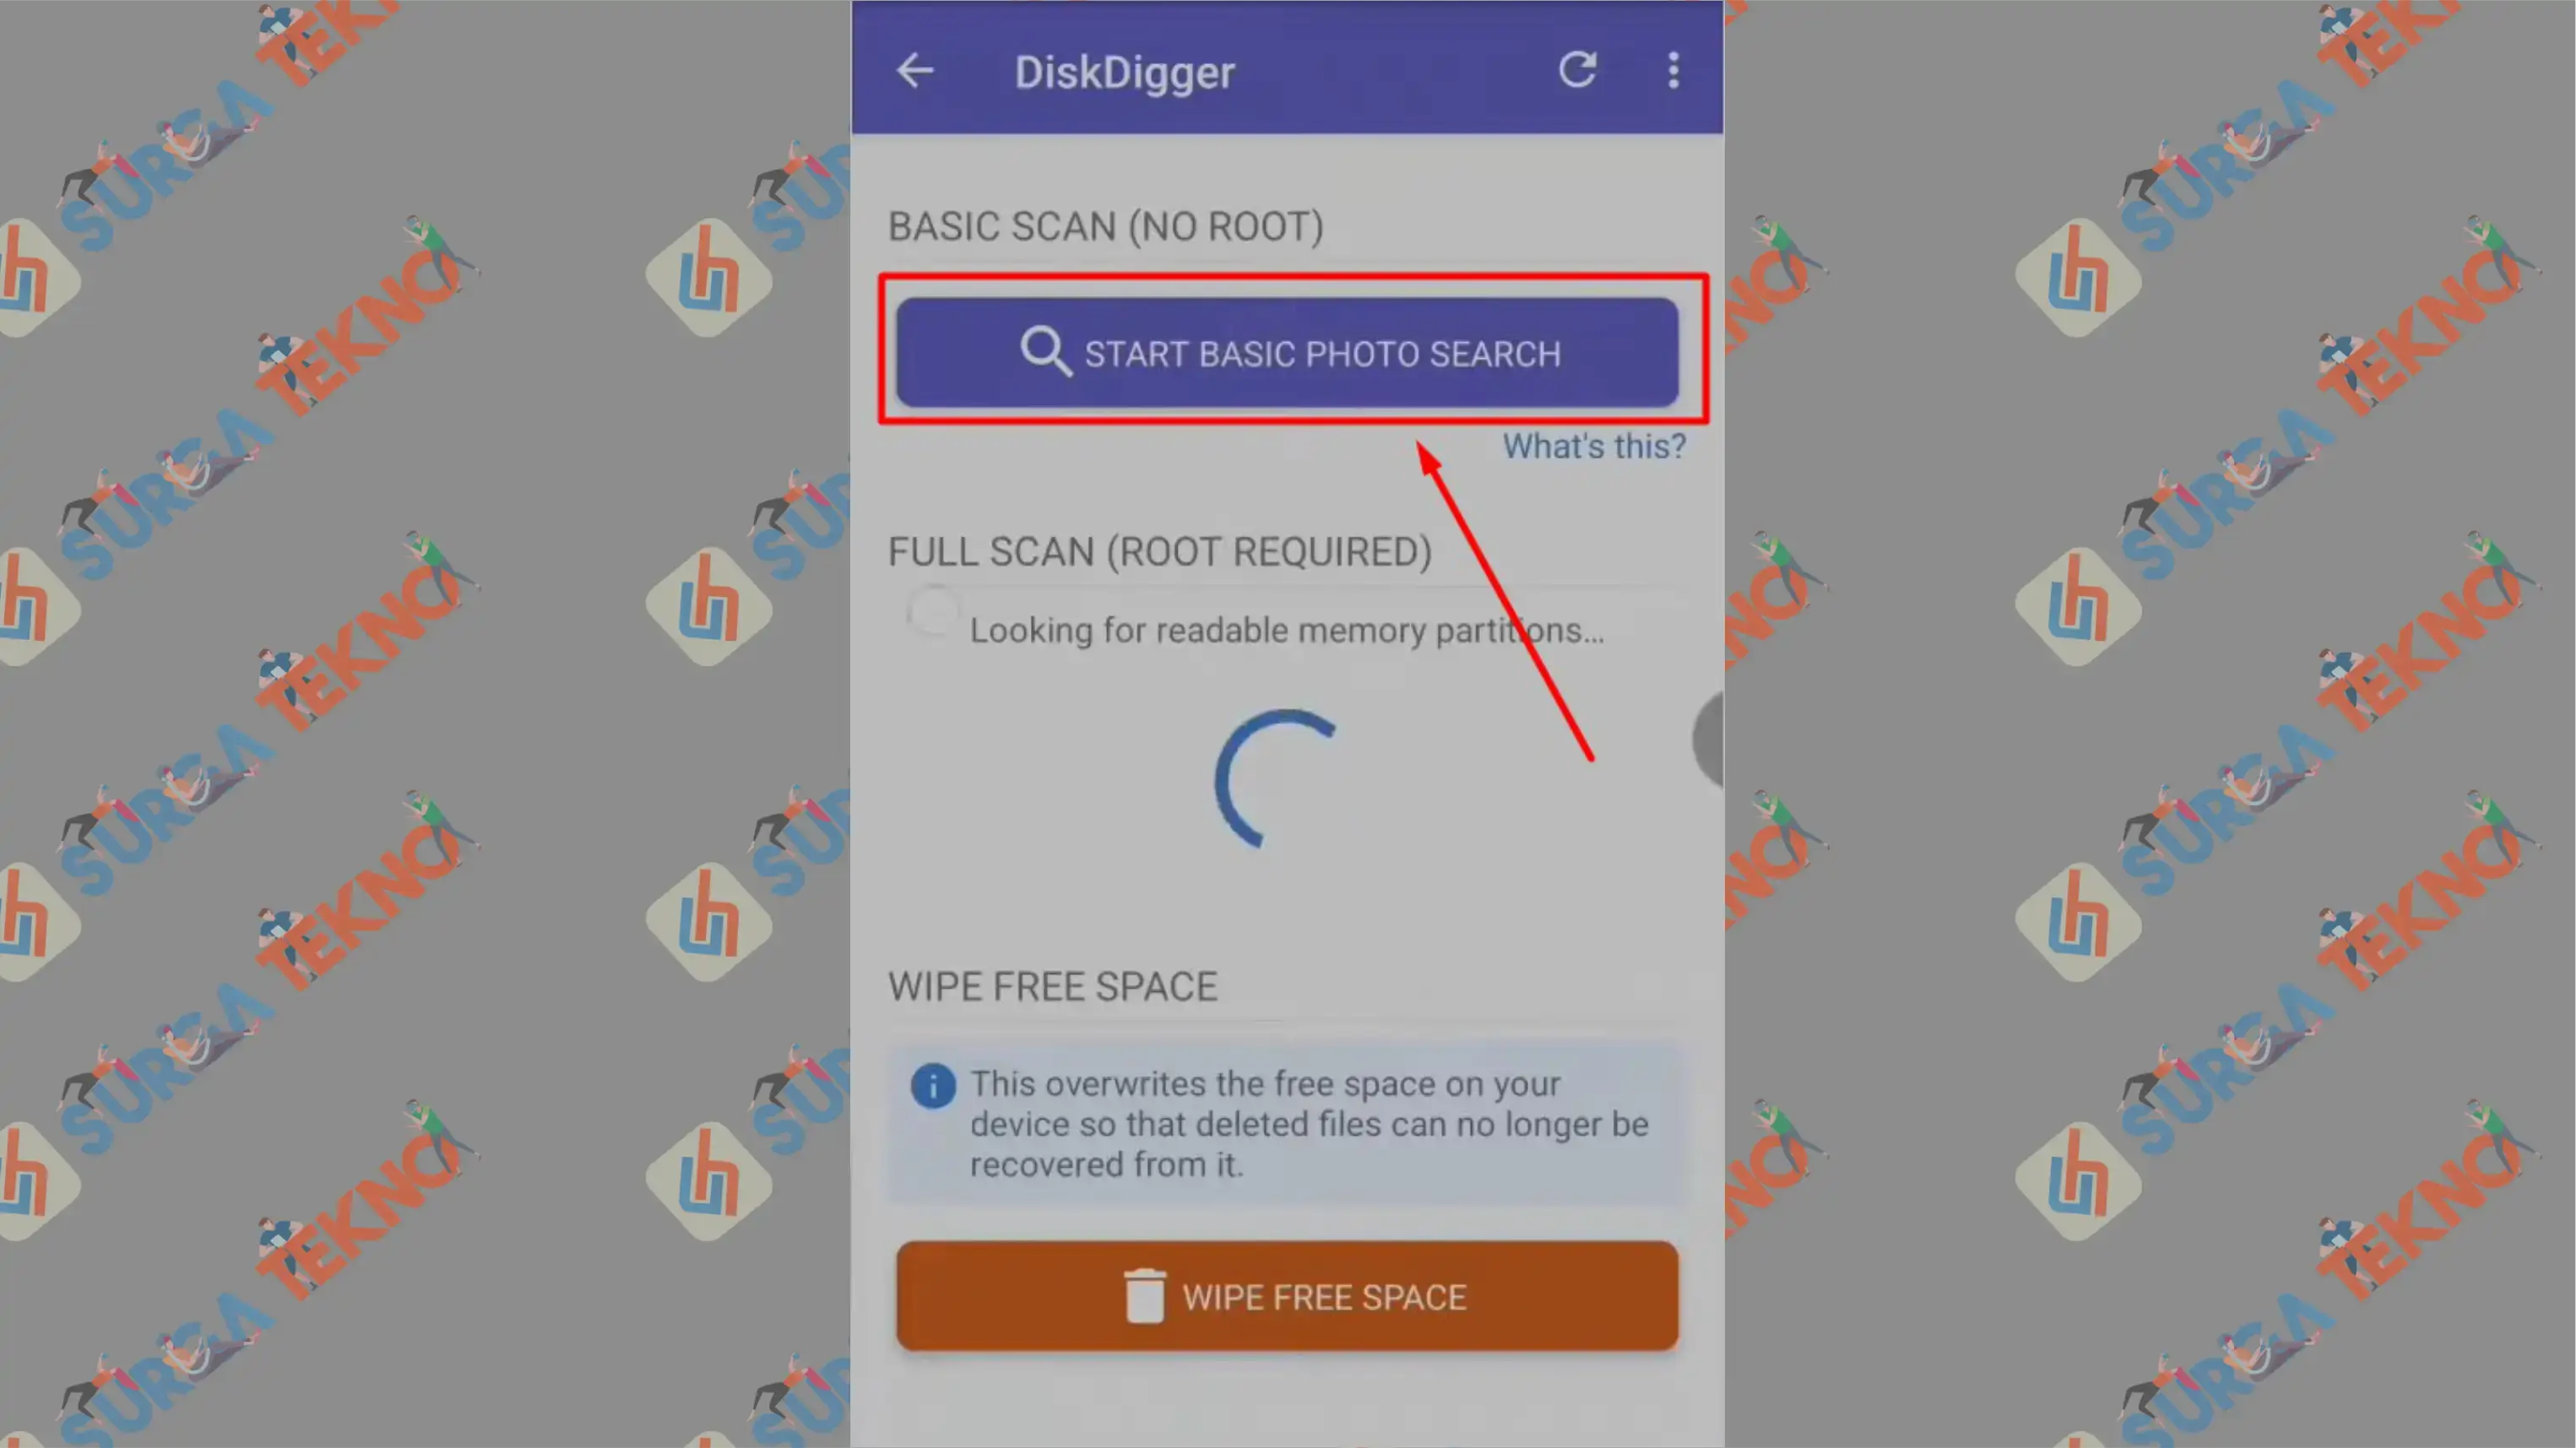The image size is (2576, 1448).
Task: Open the three-dot menu icon
Action: point(1673,71)
